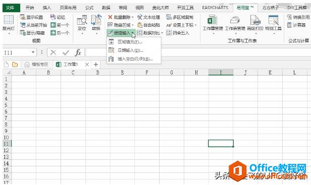This screenshot has height=185, width=311.
Task: Switch to the EASYCHARTS tab
Action: click(215, 8)
